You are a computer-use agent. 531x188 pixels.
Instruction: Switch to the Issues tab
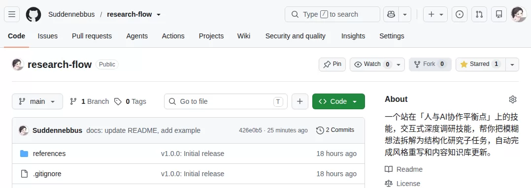pos(48,36)
